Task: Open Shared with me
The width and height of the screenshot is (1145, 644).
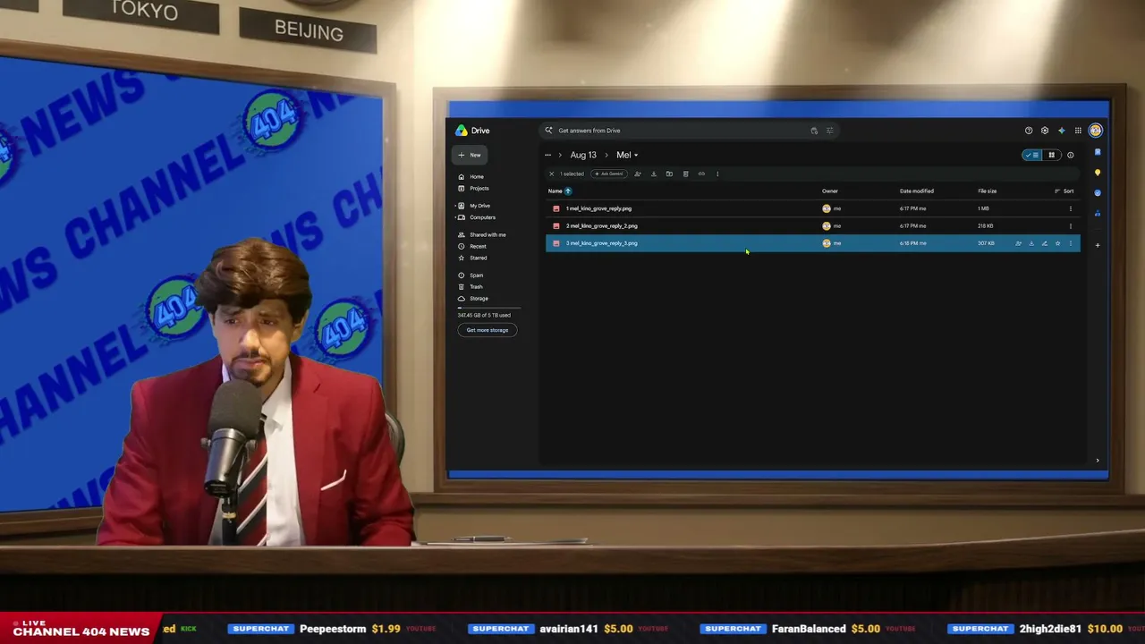Action: coord(482,235)
